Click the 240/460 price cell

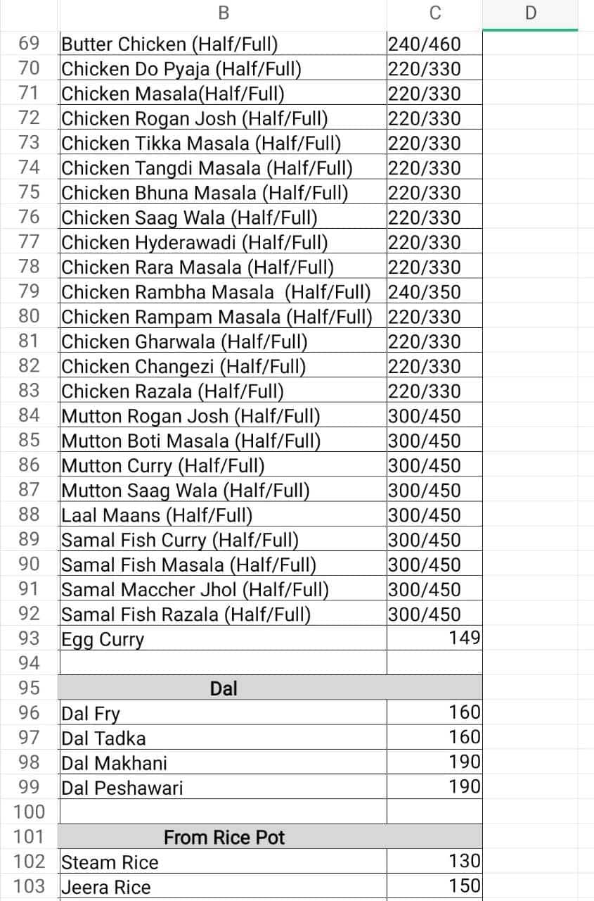434,44
